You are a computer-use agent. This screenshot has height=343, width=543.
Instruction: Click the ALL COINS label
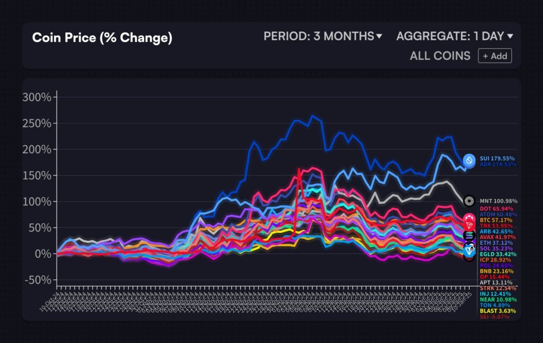tap(440, 56)
